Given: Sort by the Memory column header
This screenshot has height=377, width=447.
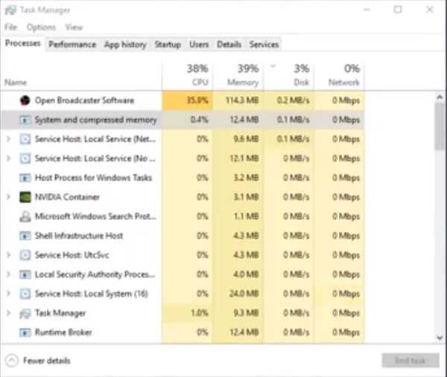Looking at the screenshot, I should [238, 75].
